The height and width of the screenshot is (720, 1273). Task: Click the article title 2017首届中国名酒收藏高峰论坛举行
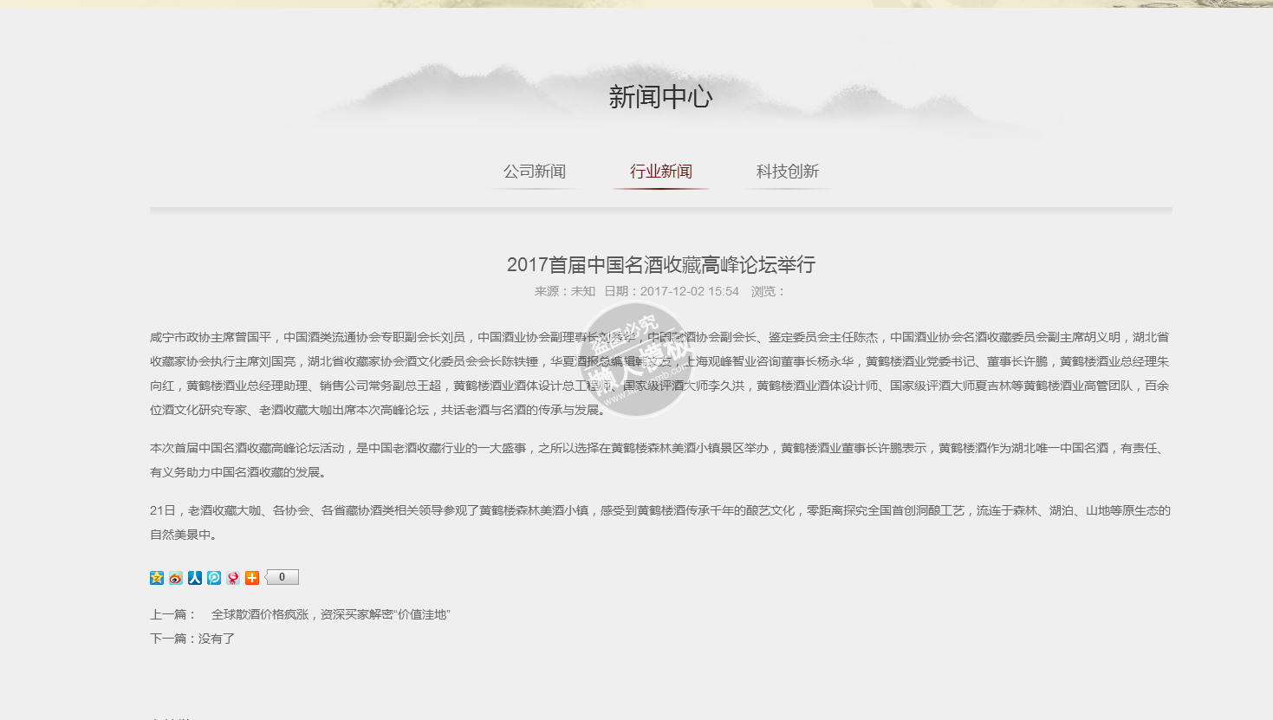661,264
